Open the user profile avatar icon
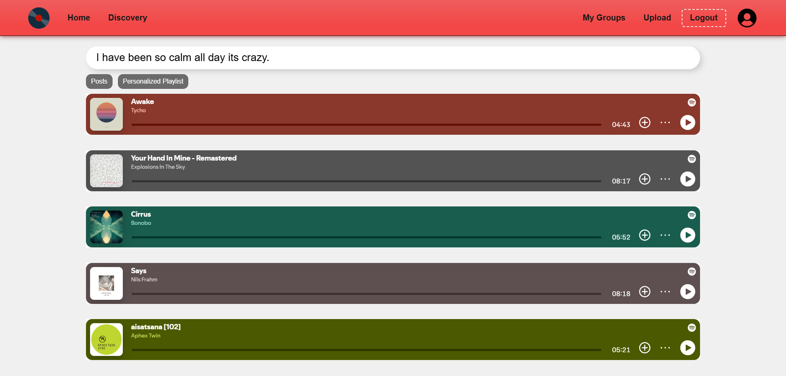The height and width of the screenshot is (376, 786). coord(747,18)
